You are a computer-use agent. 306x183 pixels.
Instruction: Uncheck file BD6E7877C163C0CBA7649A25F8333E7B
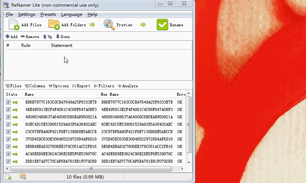[8, 102]
